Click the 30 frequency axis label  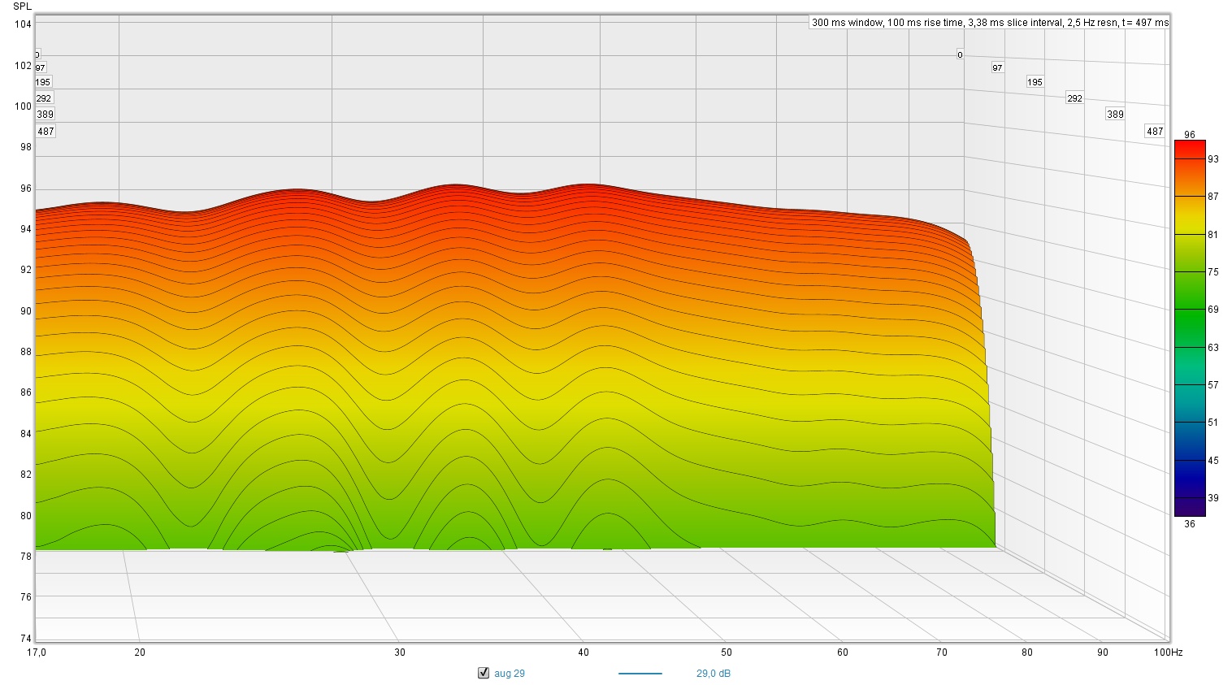[x=400, y=652]
